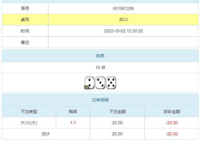Click the middle dice showing three dots

tap(100, 82)
